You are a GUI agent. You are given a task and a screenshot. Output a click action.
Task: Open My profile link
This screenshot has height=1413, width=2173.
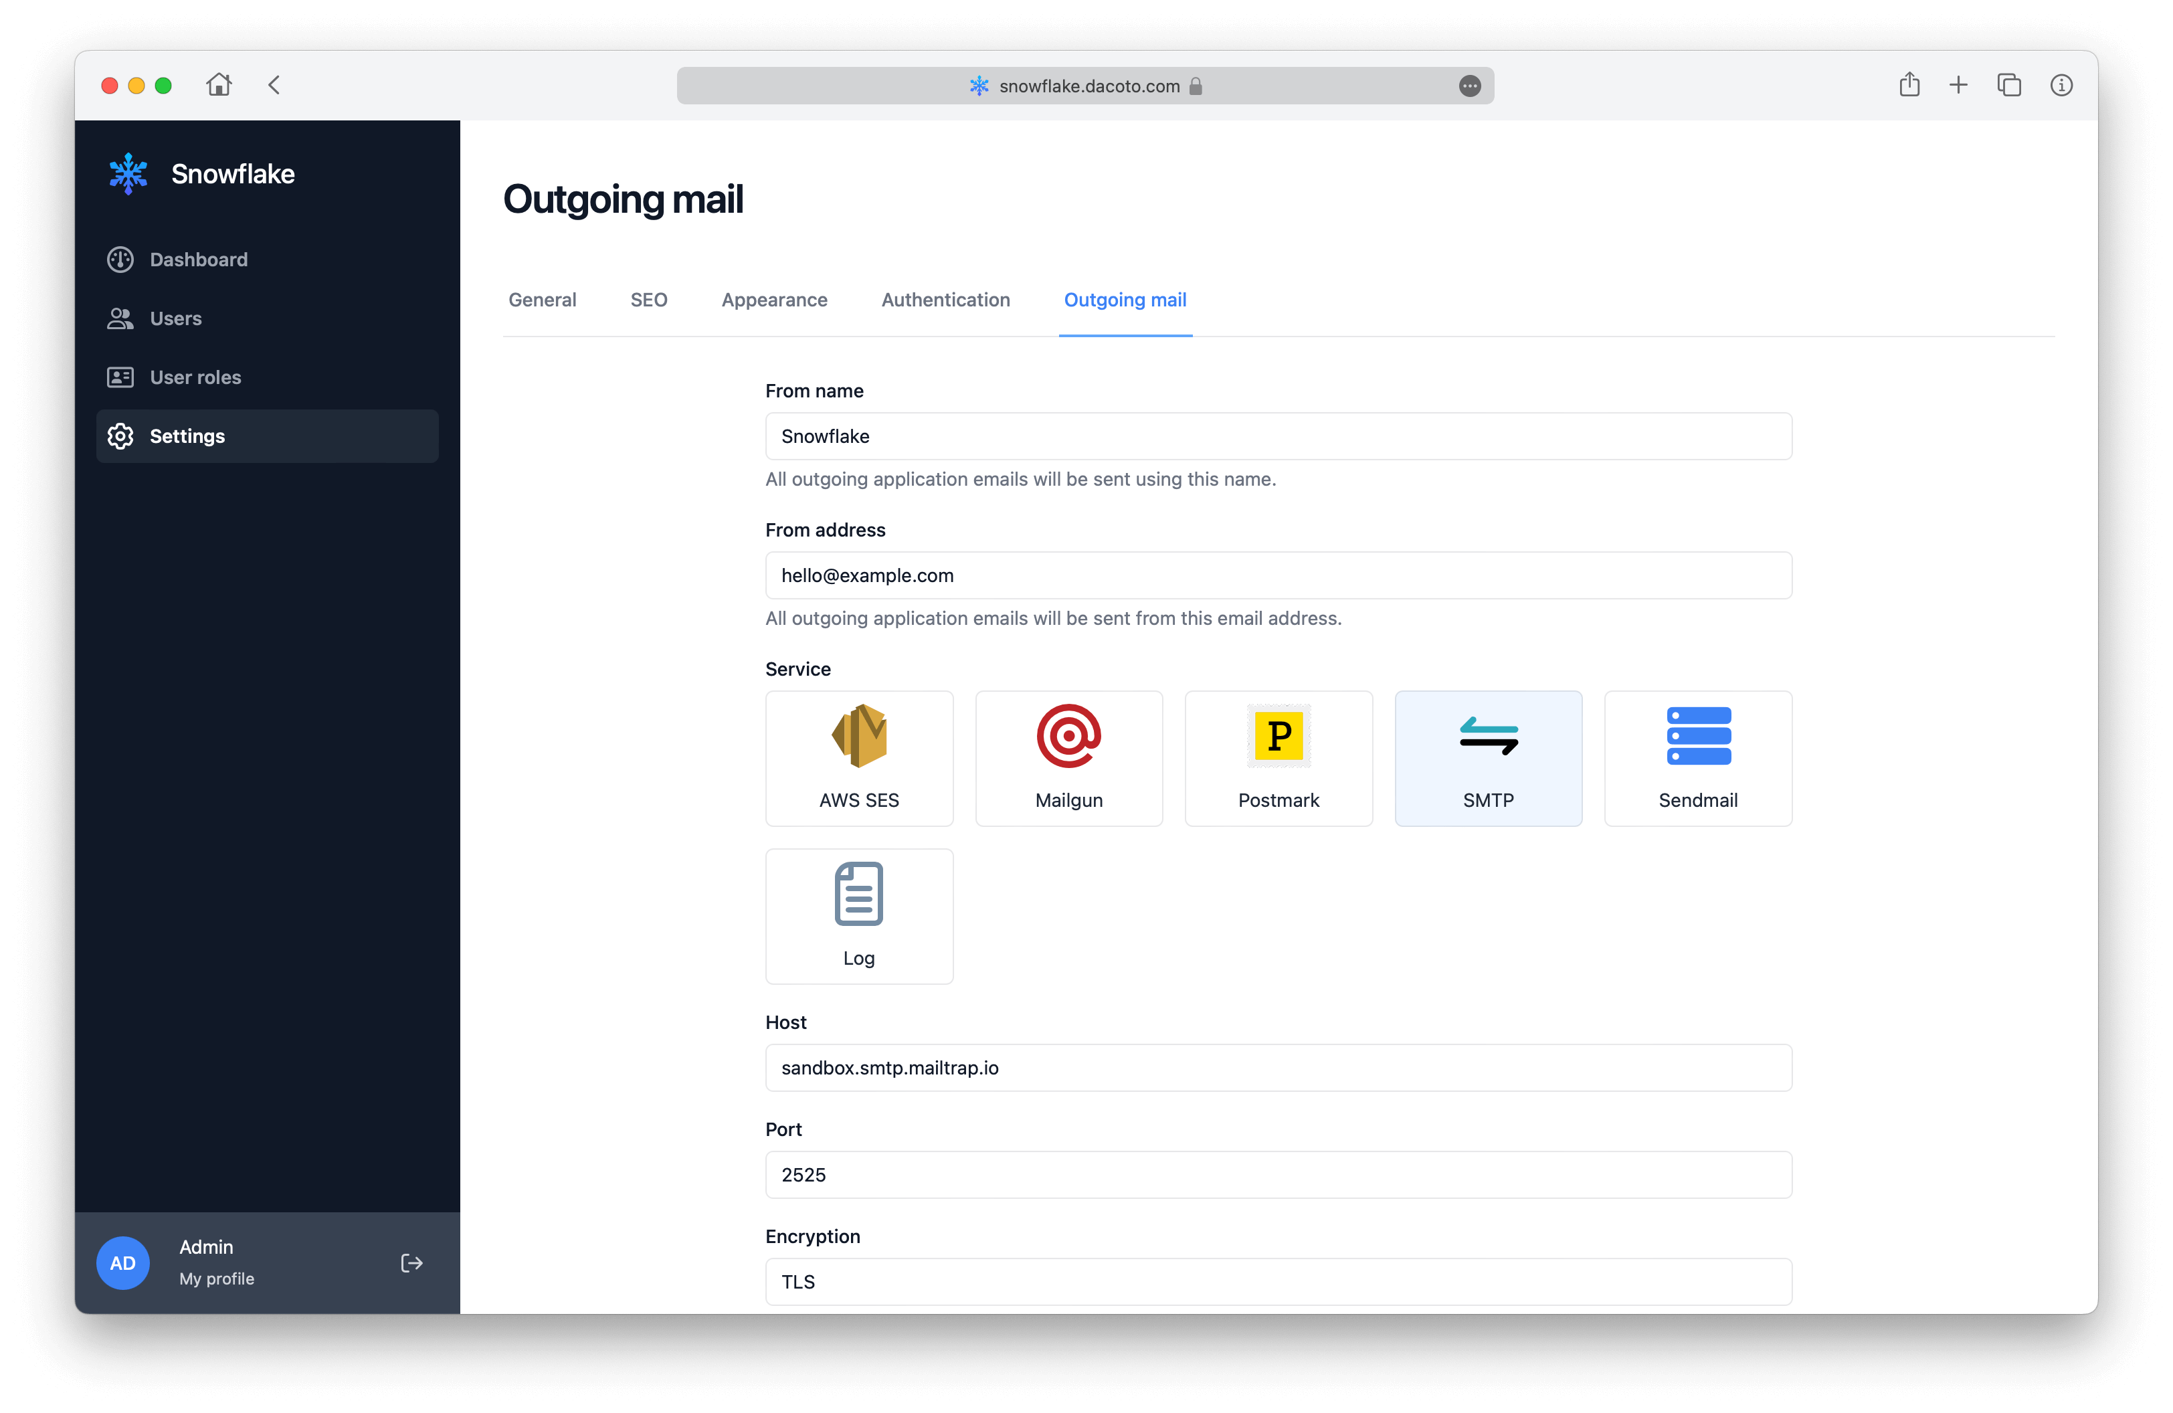pyautogui.click(x=216, y=1279)
